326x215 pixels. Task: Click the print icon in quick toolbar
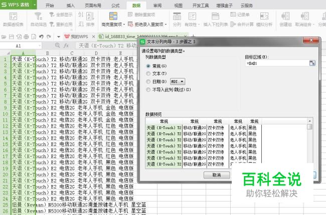tap(26, 37)
